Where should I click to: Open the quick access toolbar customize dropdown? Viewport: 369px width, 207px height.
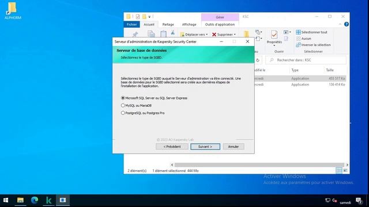149,17
